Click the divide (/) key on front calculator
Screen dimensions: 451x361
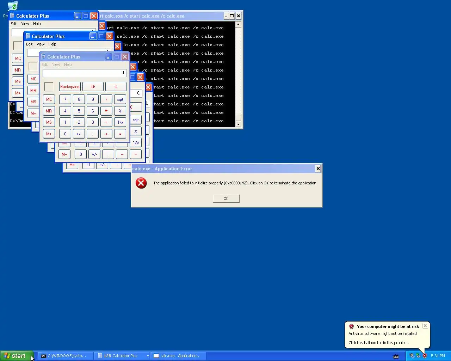(x=106, y=99)
